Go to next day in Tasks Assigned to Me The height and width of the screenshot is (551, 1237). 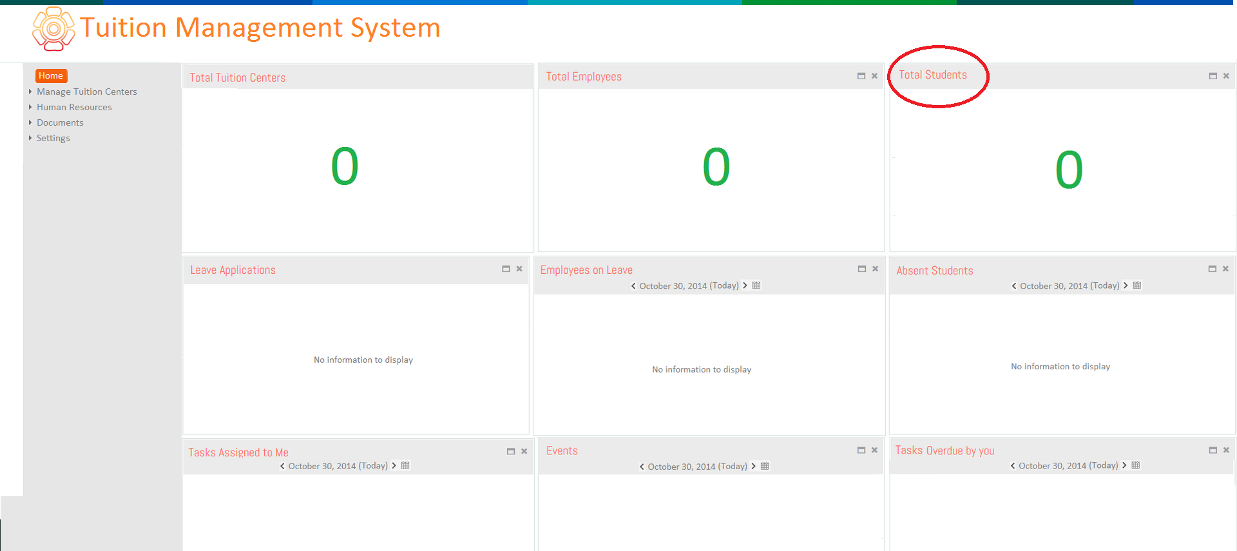click(x=394, y=465)
